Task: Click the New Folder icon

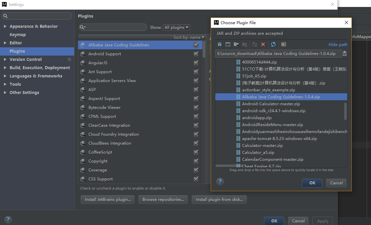Action: [255, 44]
